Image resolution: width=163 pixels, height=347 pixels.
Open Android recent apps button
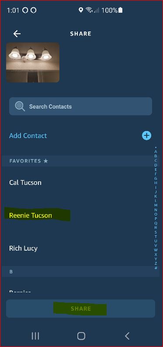click(x=35, y=336)
